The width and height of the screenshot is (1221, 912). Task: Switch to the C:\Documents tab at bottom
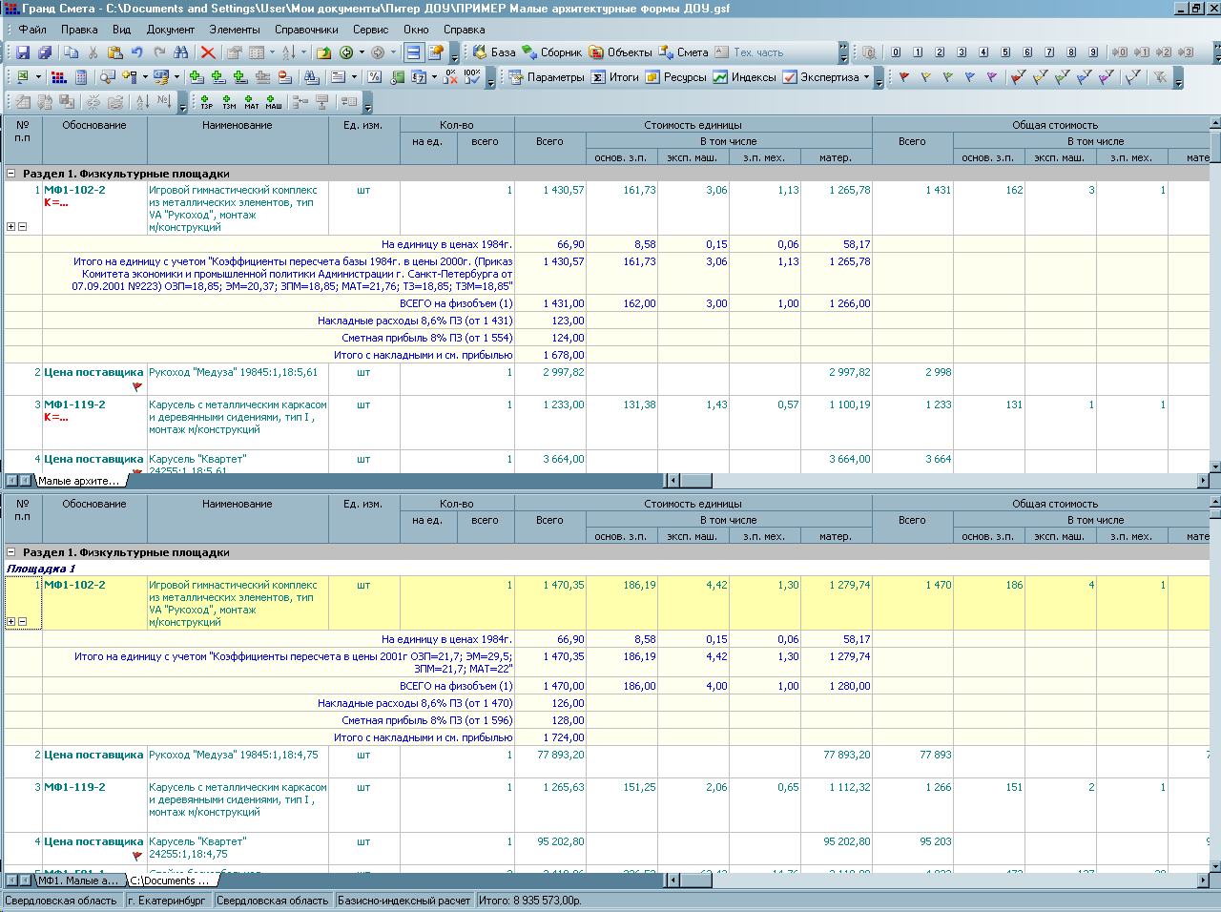(x=168, y=881)
